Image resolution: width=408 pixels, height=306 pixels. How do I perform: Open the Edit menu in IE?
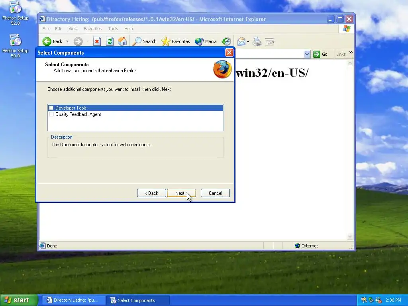[59, 29]
